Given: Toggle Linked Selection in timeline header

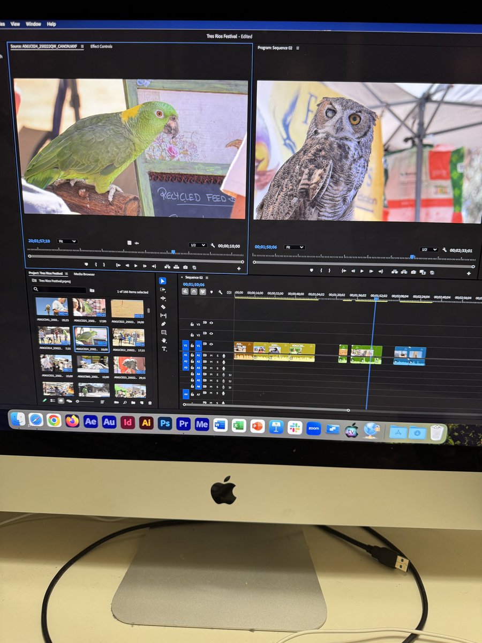Looking at the screenshot, I should click(202, 291).
